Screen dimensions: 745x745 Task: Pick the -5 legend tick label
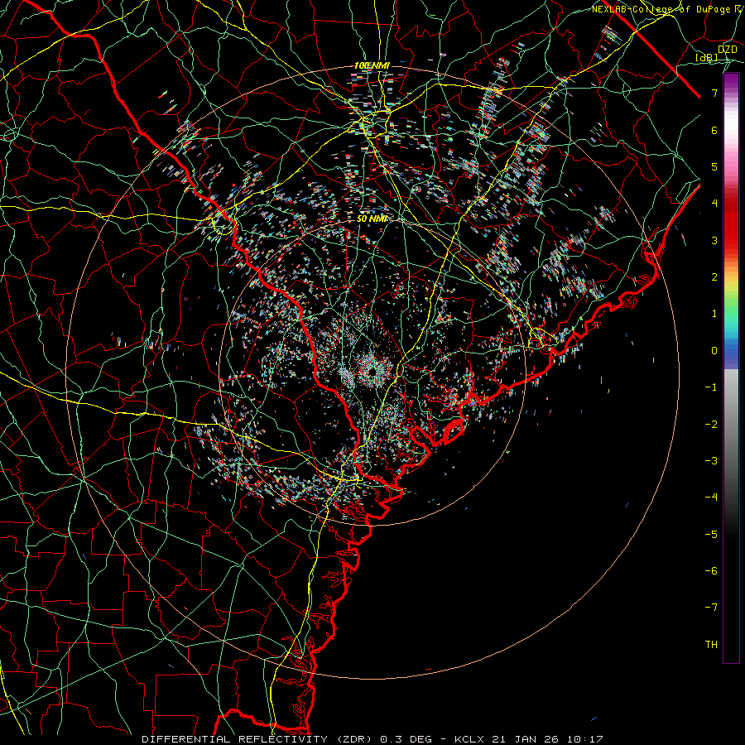click(711, 535)
